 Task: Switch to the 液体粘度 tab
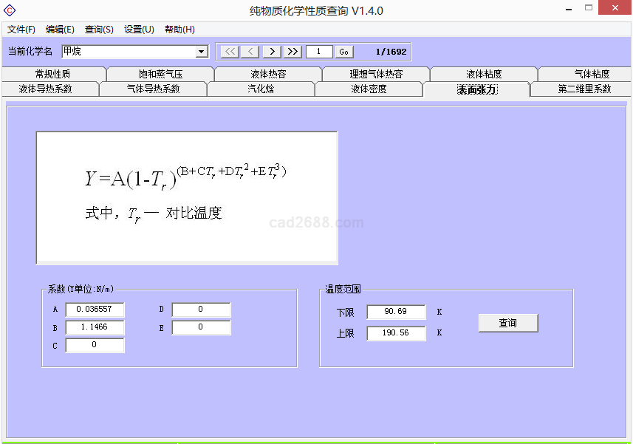point(484,75)
